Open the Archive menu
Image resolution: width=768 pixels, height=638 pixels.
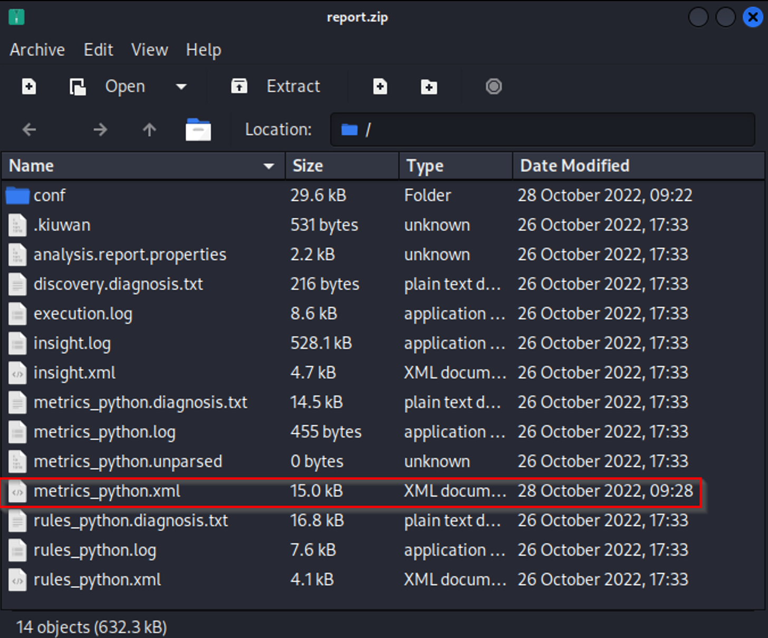pos(37,50)
